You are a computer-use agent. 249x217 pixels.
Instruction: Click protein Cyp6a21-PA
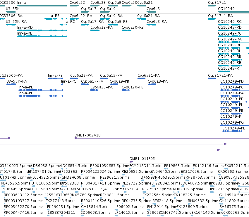click(x=142, y=78)
